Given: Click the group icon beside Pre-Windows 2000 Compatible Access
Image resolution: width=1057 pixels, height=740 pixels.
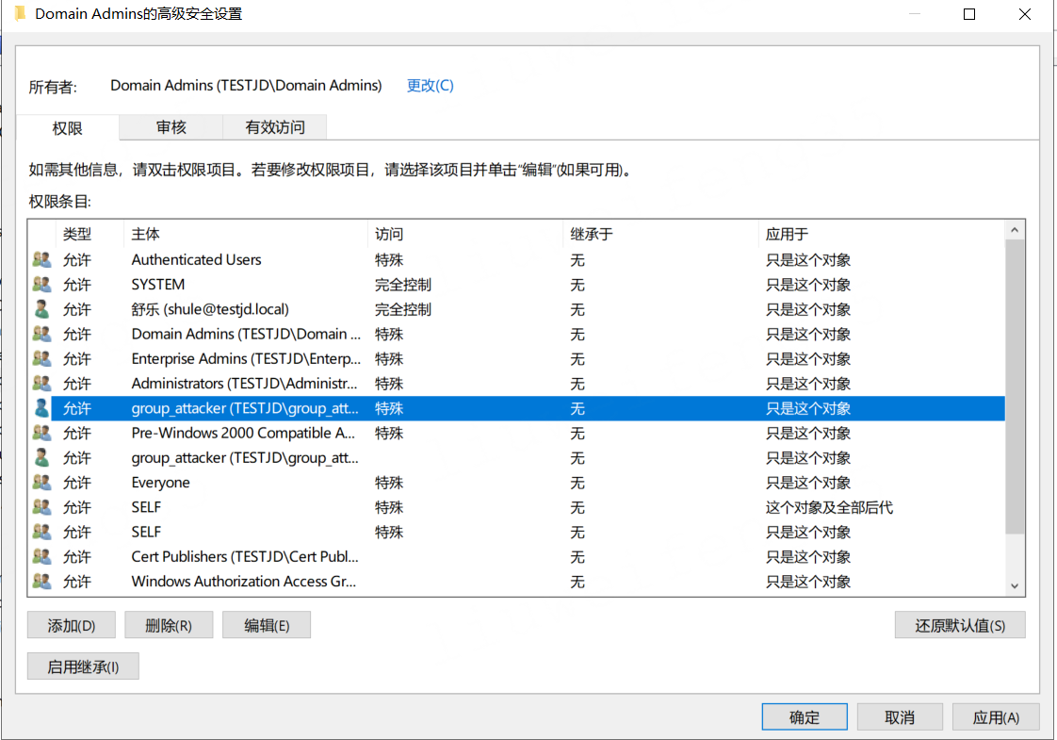Looking at the screenshot, I should point(41,433).
